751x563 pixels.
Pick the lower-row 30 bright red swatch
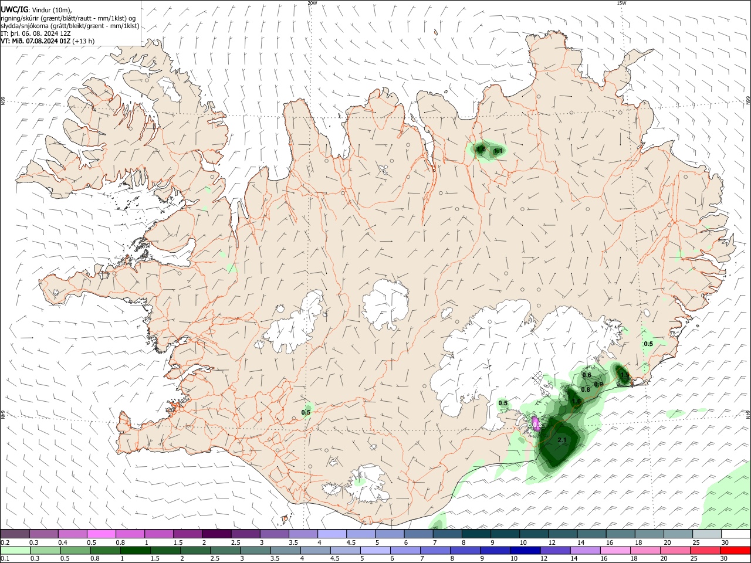[736, 550]
